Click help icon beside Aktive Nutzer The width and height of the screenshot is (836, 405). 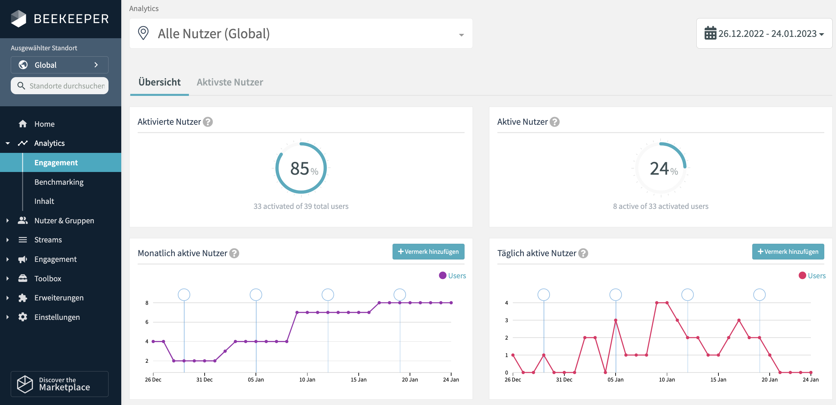click(555, 122)
